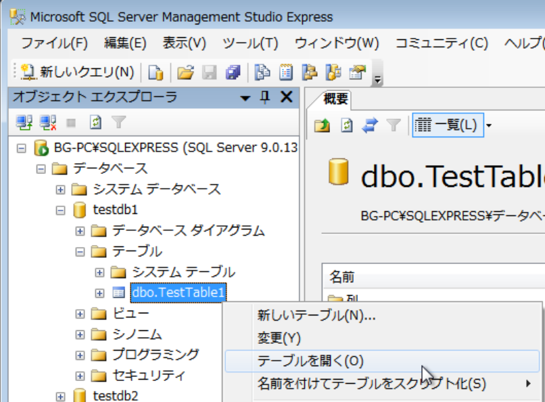This screenshot has height=402, width=545.
Task: Close the Object Explorer panel
Action: (287, 97)
